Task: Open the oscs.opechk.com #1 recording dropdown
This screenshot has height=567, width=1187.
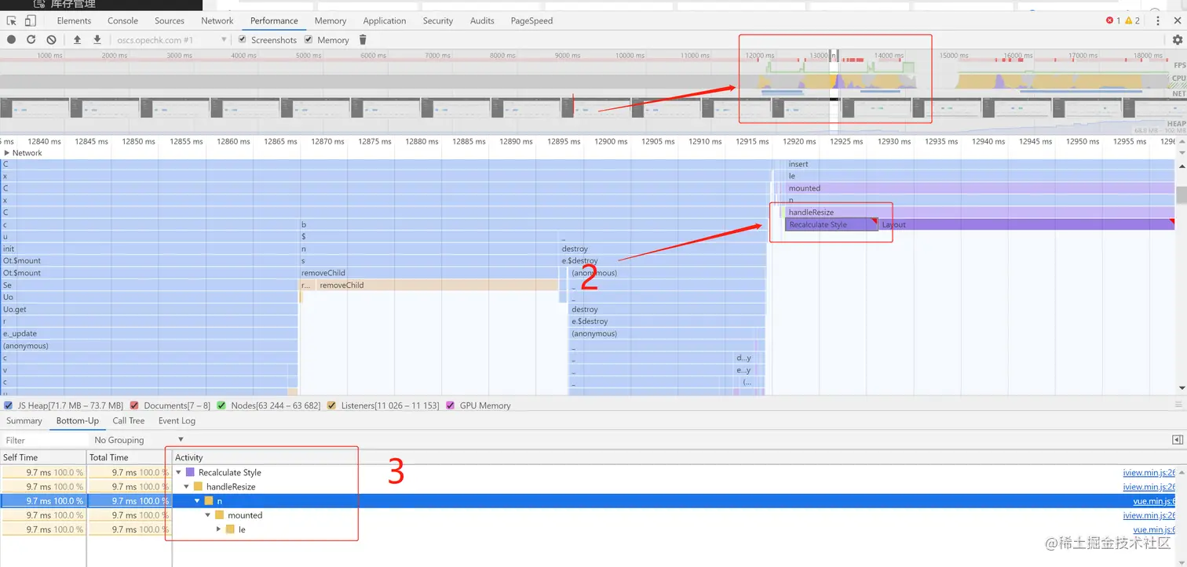Action: tap(171, 39)
